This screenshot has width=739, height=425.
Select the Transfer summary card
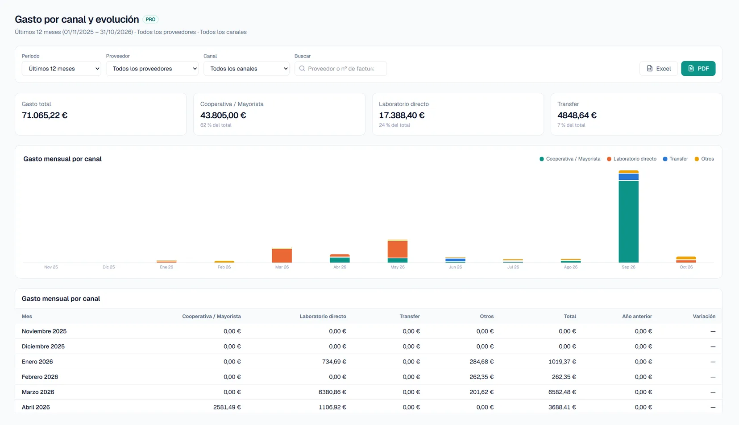tap(636, 114)
